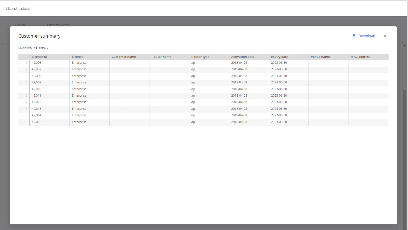Click the Venue name column header
The height and width of the screenshot is (230, 408).
[320, 57]
